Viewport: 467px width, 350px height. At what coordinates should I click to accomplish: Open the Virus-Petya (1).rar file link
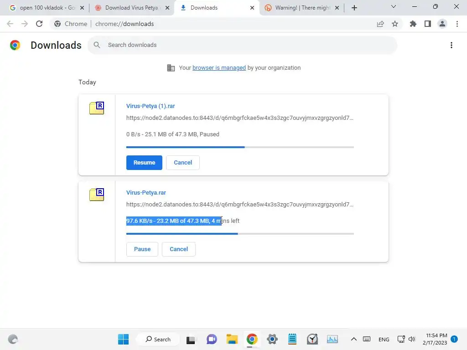(x=150, y=106)
